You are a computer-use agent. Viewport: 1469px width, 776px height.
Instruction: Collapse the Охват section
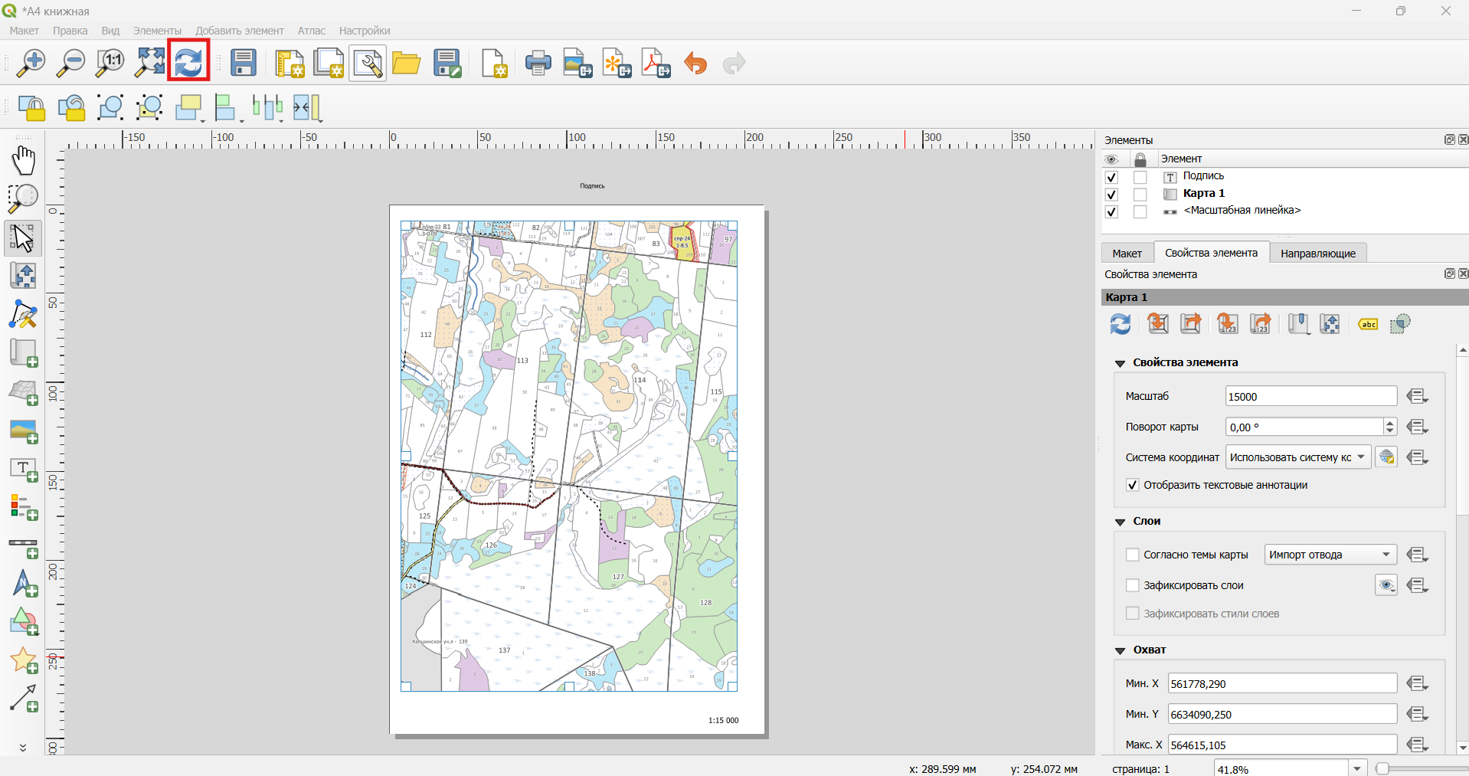[x=1120, y=650]
